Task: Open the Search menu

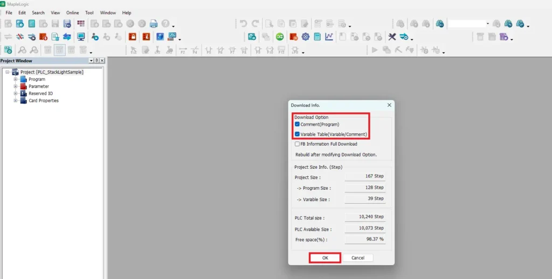Action: 38,13
